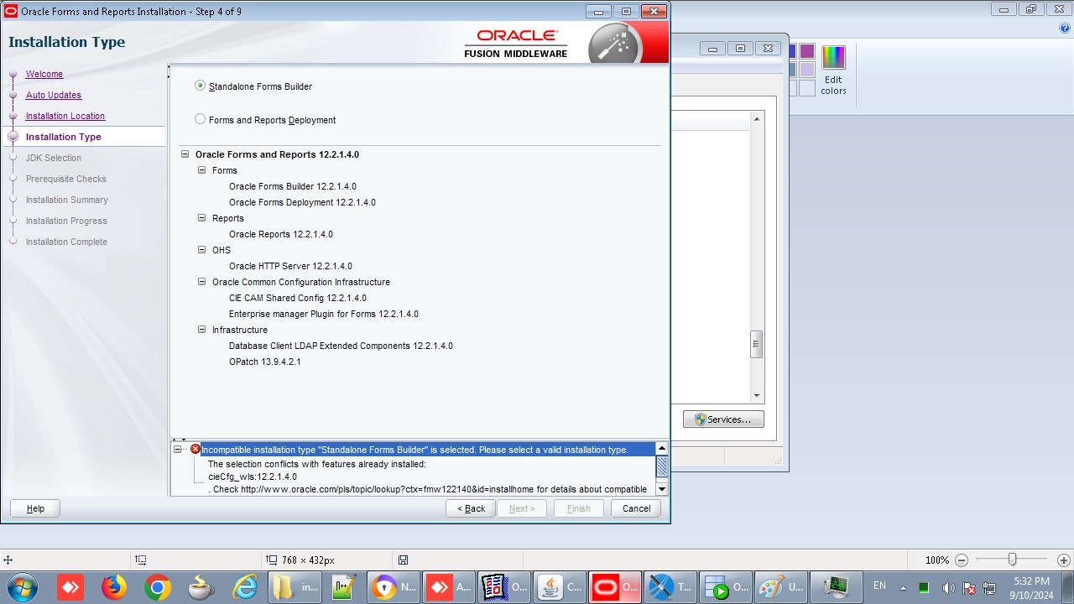The image size is (1074, 604).
Task: Select Standalone Forms Builder option
Action: 200,86
